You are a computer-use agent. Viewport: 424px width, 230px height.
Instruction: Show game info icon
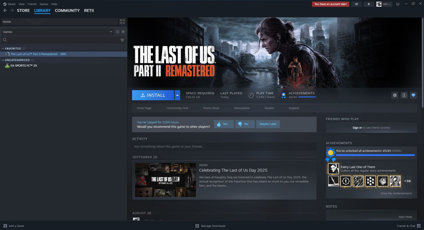click(x=404, y=95)
